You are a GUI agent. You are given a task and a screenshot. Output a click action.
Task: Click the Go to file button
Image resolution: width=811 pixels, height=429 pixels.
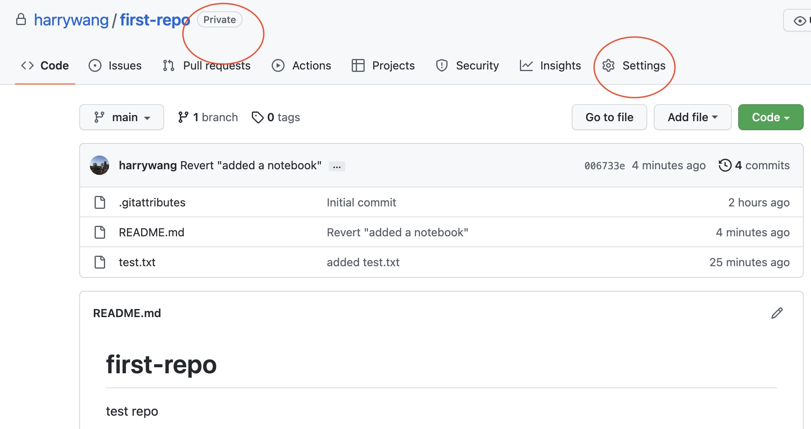coord(609,117)
